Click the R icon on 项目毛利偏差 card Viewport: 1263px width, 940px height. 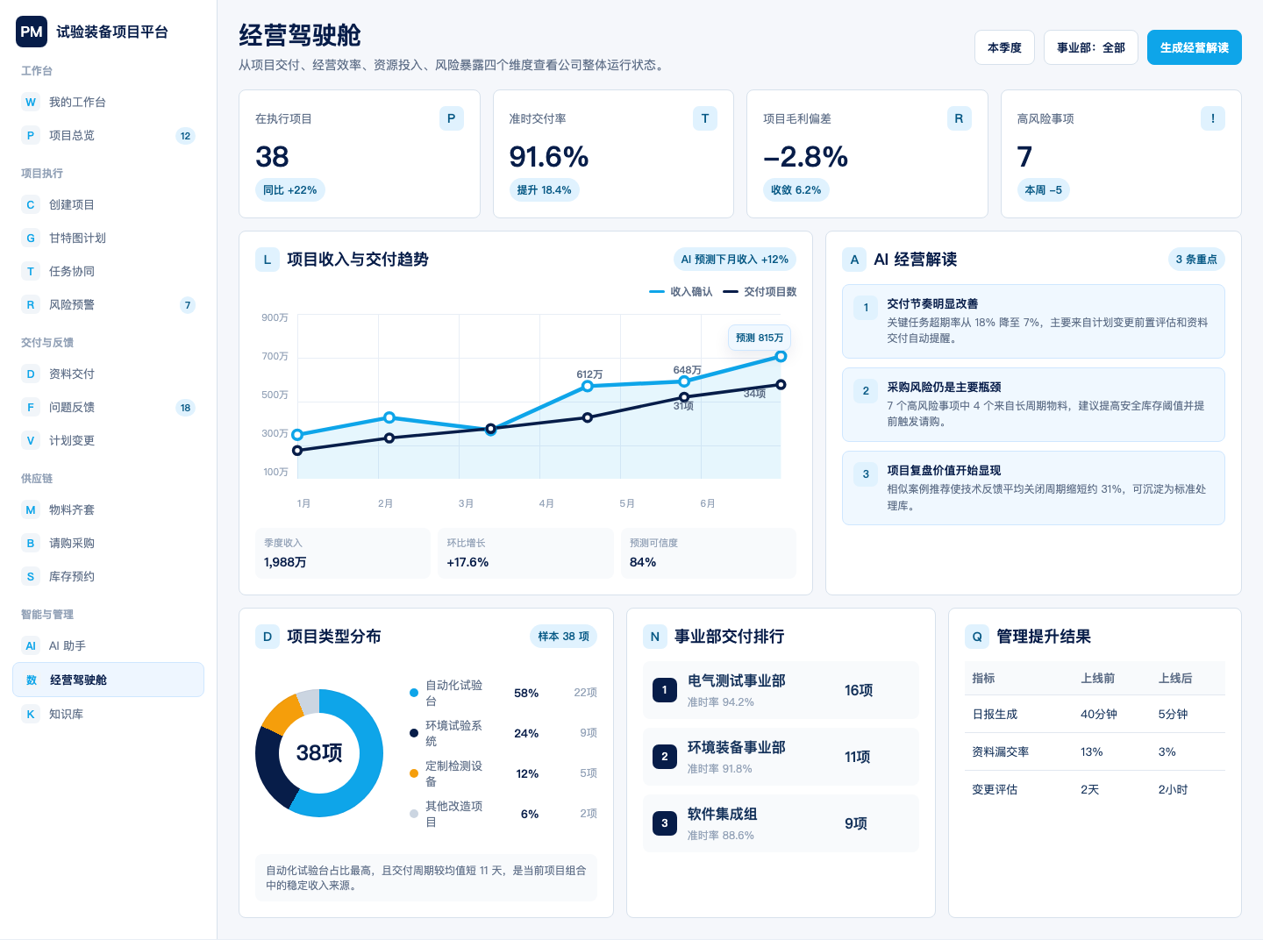(x=959, y=118)
